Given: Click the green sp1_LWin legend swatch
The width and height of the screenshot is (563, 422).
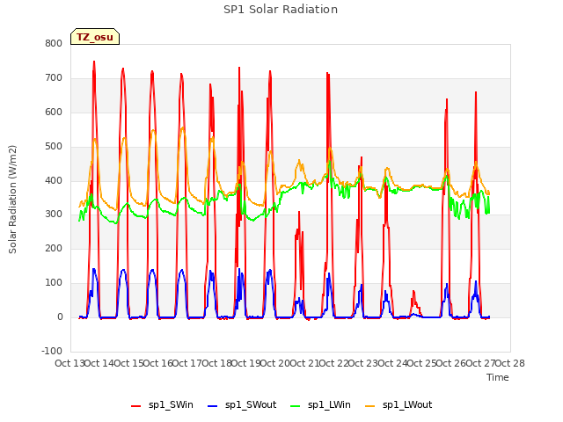Looking at the screenshot, I should (x=295, y=406).
